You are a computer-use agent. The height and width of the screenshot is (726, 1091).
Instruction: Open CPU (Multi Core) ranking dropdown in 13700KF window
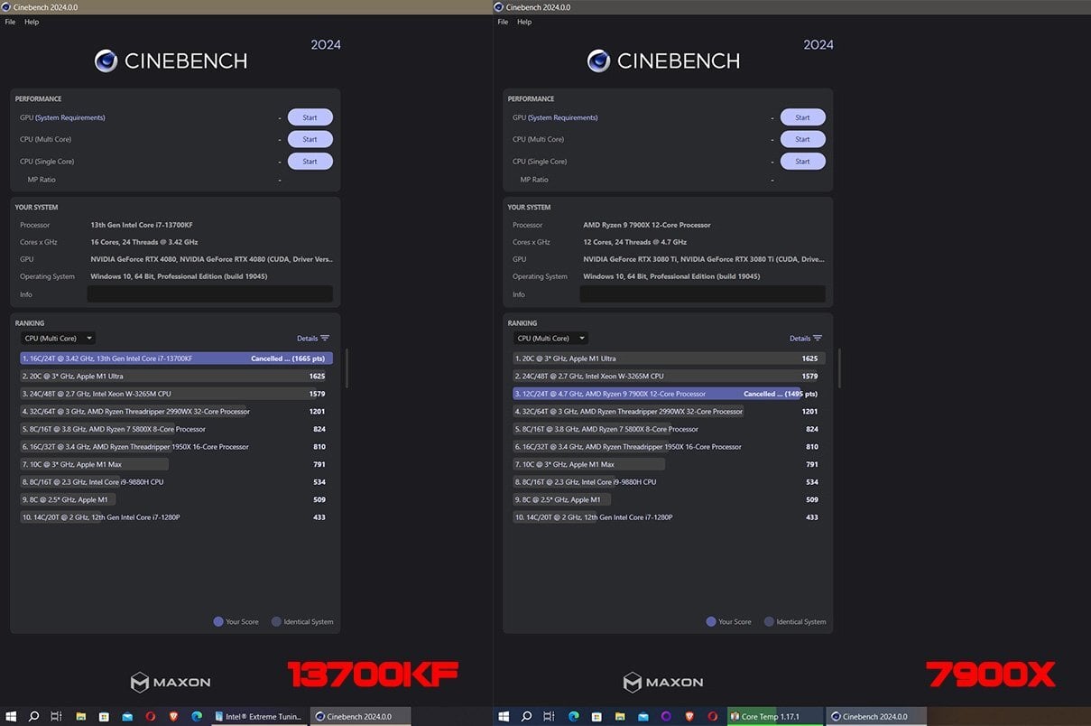58,339
